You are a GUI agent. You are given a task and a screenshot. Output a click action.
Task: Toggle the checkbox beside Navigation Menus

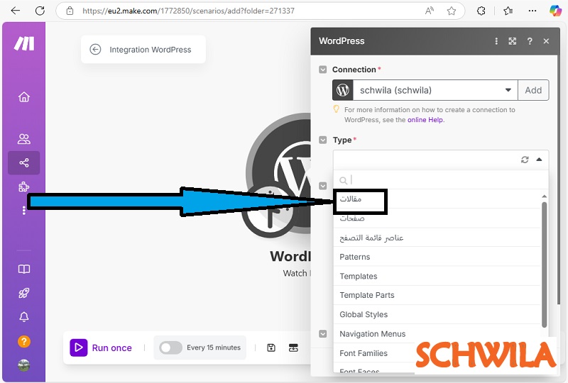click(323, 334)
